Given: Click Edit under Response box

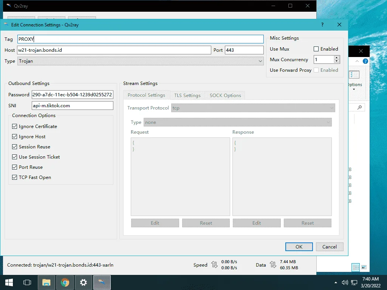Looking at the screenshot, I should [x=257, y=223].
